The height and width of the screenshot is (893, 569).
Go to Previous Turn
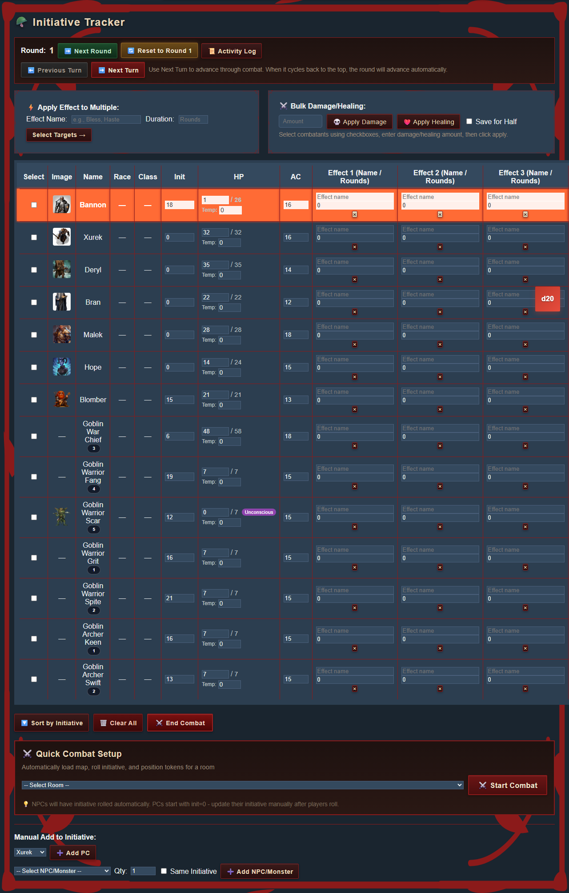pos(54,70)
